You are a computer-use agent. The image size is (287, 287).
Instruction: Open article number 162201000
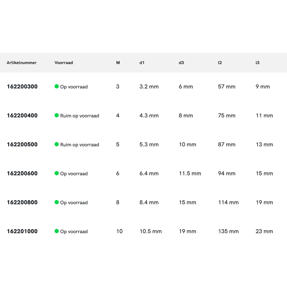22,231
